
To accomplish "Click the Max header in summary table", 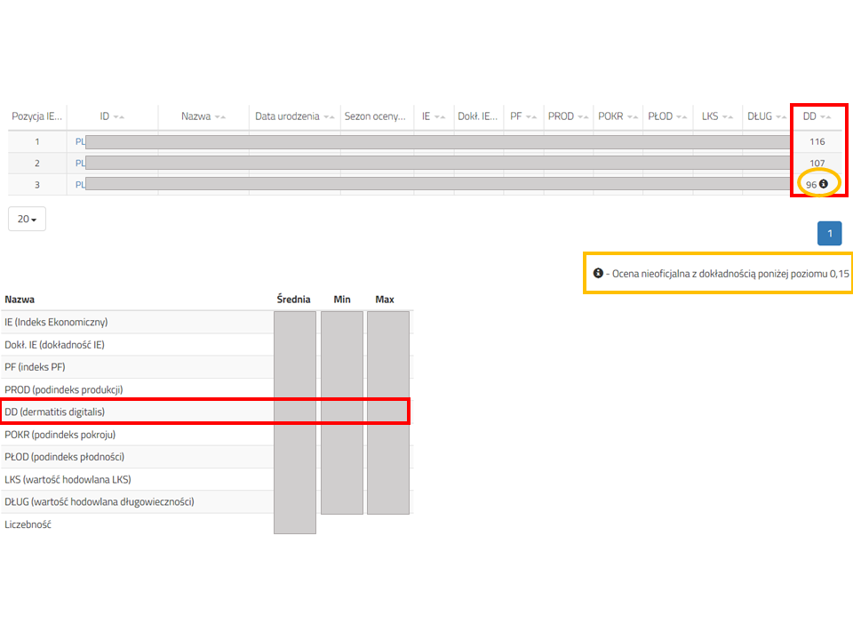I will click(385, 300).
